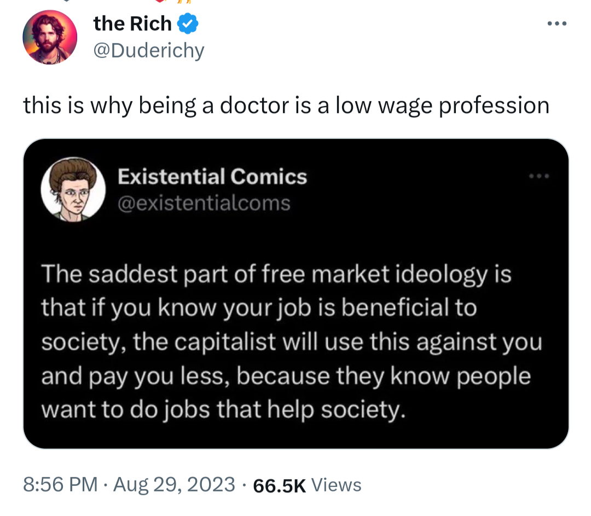Open the @existentialcoms handle
Viewport: 591px width, 516px height.
pyautogui.click(x=204, y=202)
